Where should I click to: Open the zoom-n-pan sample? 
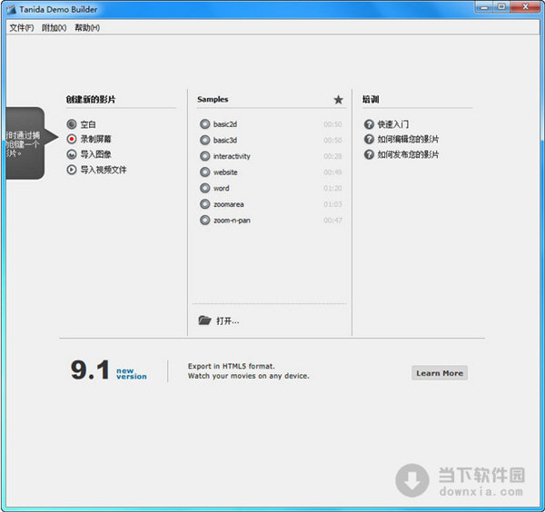point(233,221)
